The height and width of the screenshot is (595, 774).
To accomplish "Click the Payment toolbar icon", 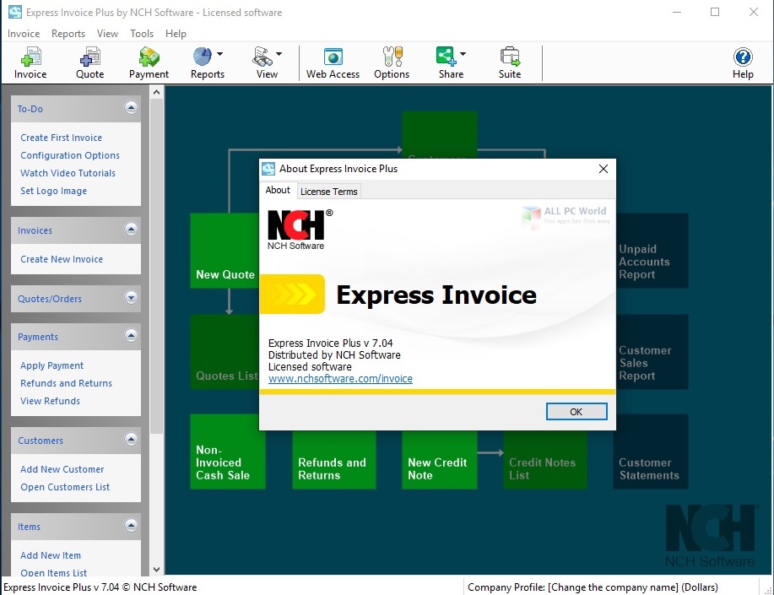I will (x=149, y=57).
